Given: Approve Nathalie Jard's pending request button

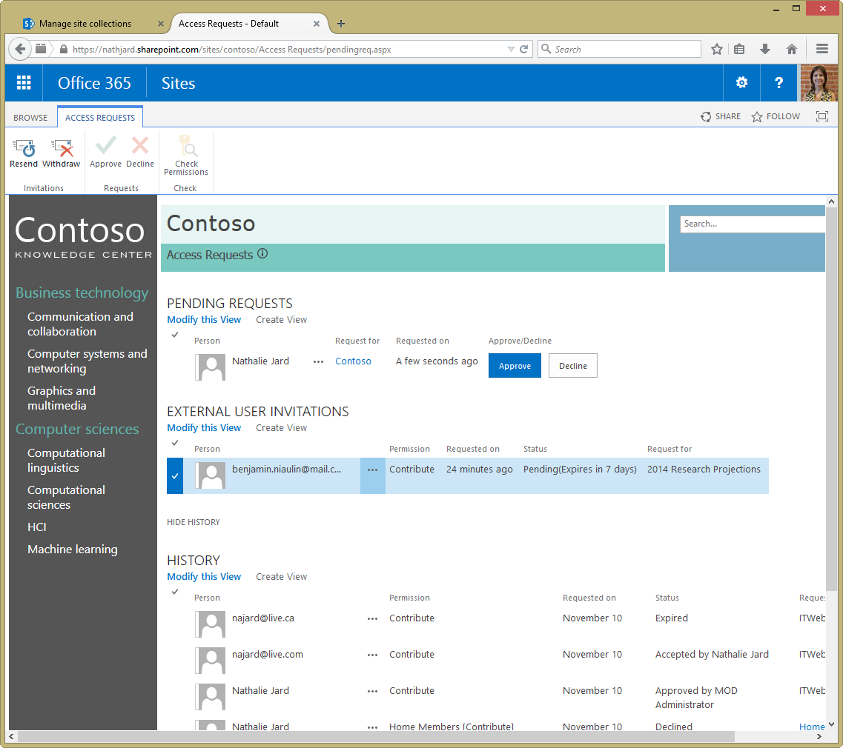Looking at the screenshot, I should pyautogui.click(x=515, y=366).
